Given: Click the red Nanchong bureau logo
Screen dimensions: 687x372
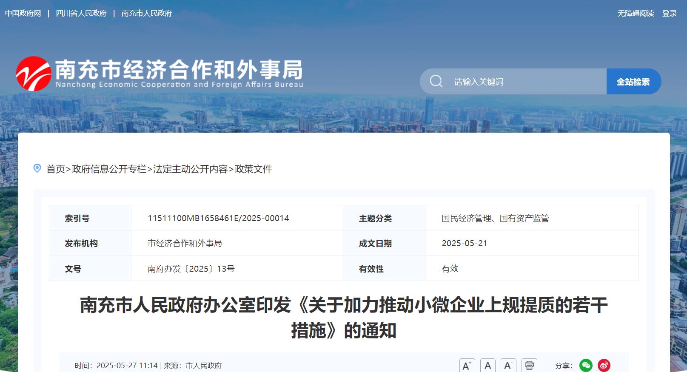Looking at the screenshot, I should pos(34,74).
